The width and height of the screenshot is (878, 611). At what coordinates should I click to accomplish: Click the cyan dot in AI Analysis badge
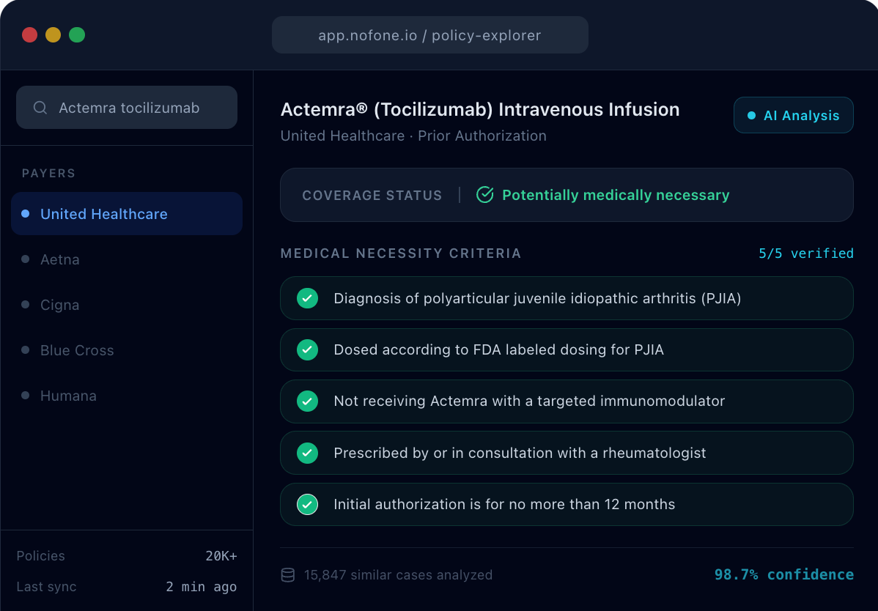[751, 115]
